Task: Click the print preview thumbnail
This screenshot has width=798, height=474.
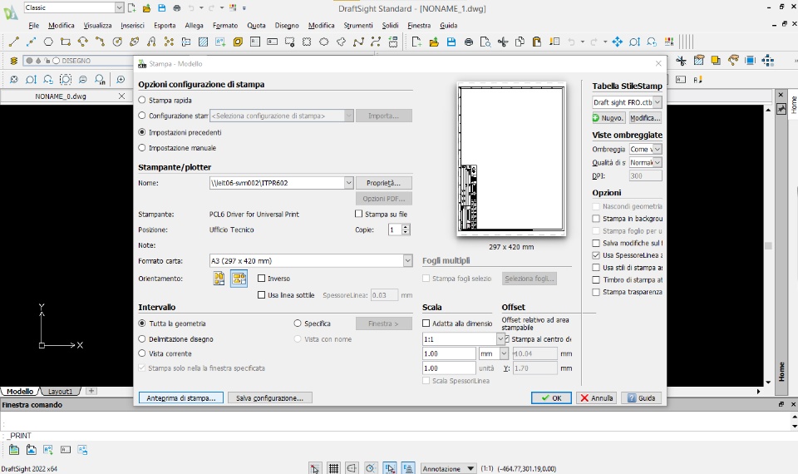Action: pyautogui.click(x=511, y=159)
